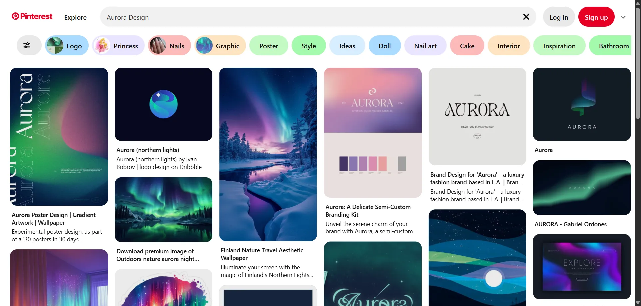Click 'Aurora Poster Design | Gradient Artwork' title

pyautogui.click(x=54, y=219)
